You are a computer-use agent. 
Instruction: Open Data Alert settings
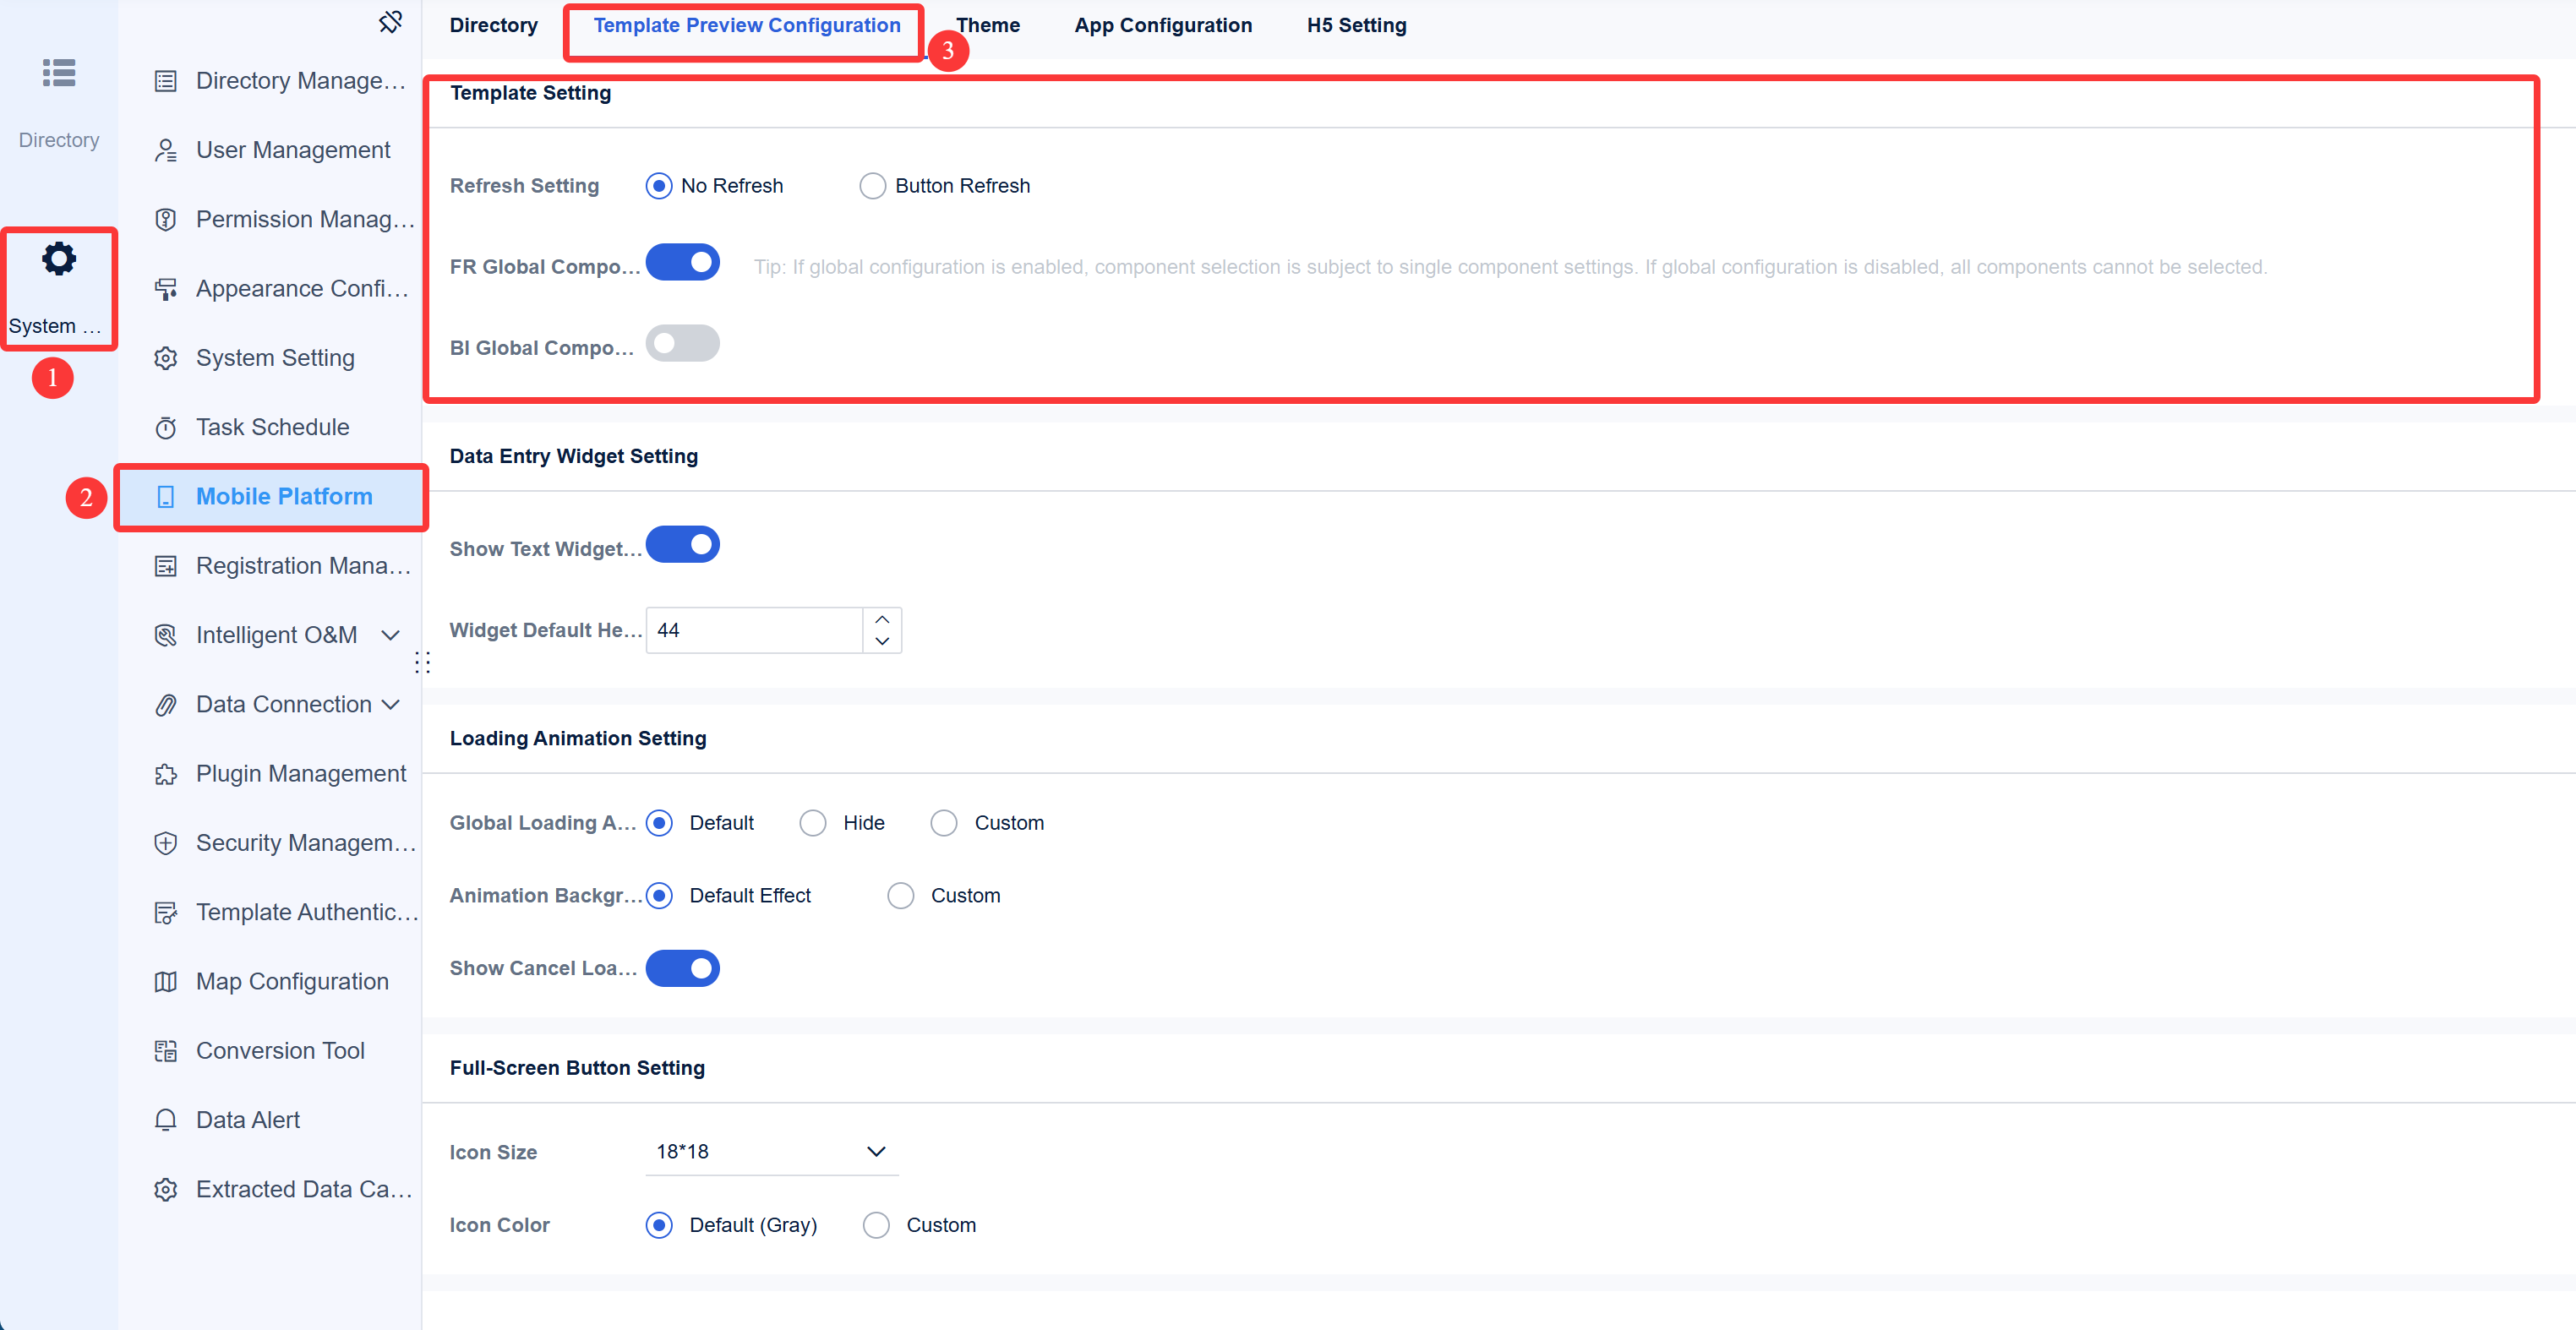click(247, 1119)
